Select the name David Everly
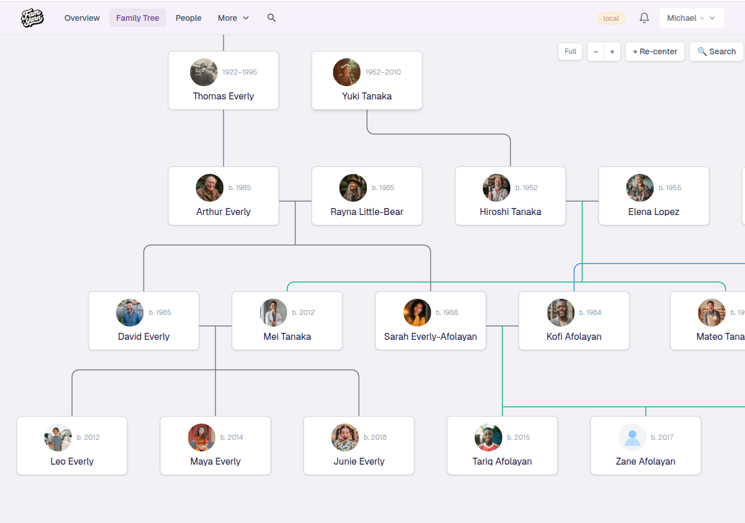The width and height of the screenshot is (745, 523). (x=143, y=336)
